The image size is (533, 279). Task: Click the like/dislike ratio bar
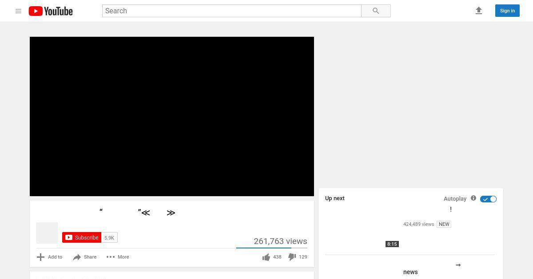pos(272,248)
